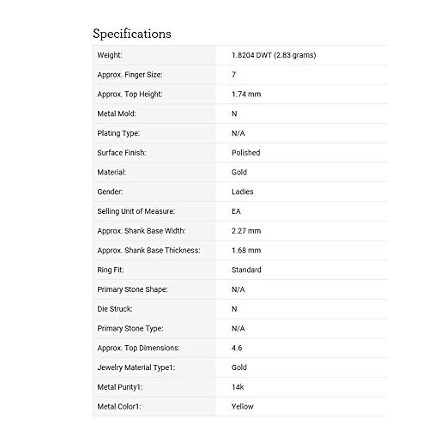
Task: Select the 2.27 mm shank width value
Action: [x=246, y=231]
